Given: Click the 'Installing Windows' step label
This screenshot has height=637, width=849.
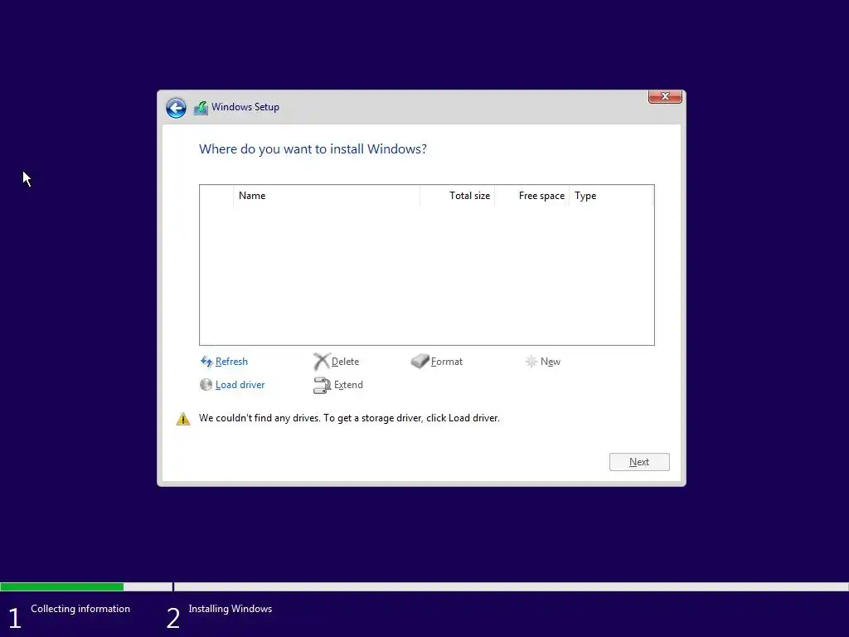Looking at the screenshot, I should click(x=230, y=609).
